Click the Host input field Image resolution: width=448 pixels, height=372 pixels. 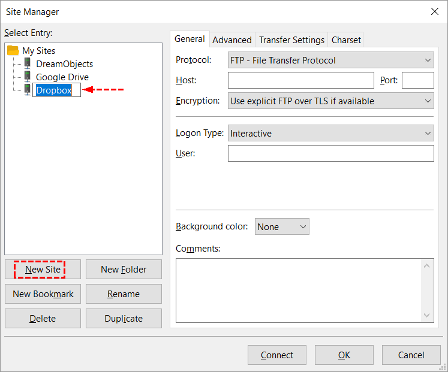click(x=301, y=80)
